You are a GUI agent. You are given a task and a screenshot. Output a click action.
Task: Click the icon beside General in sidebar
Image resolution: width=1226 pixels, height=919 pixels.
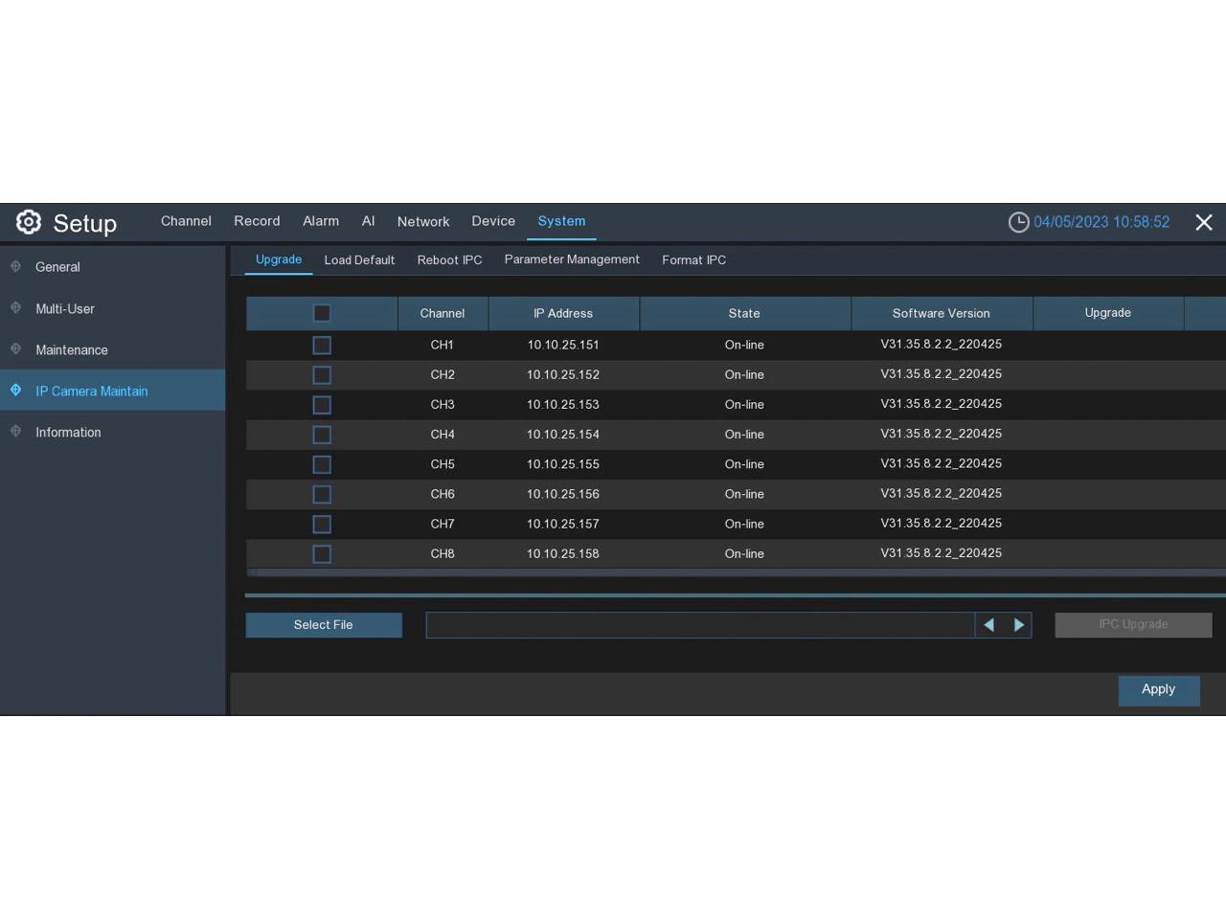(x=16, y=267)
